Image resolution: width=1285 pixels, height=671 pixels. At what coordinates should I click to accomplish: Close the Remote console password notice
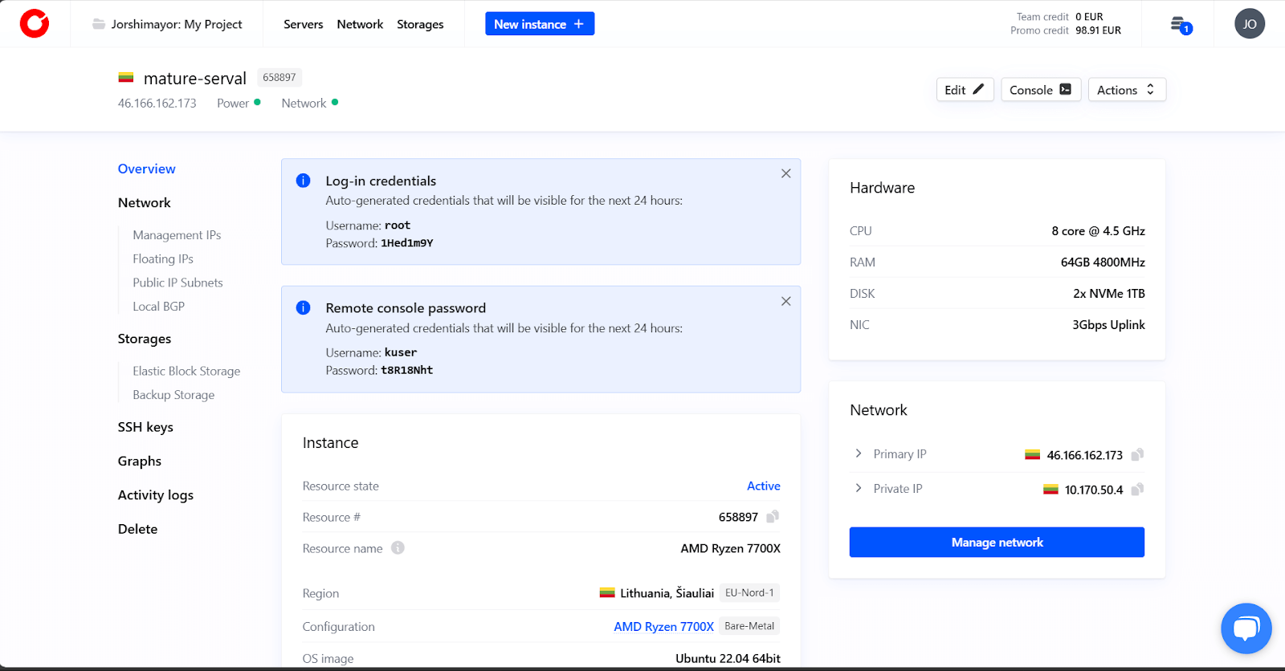click(x=785, y=301)
